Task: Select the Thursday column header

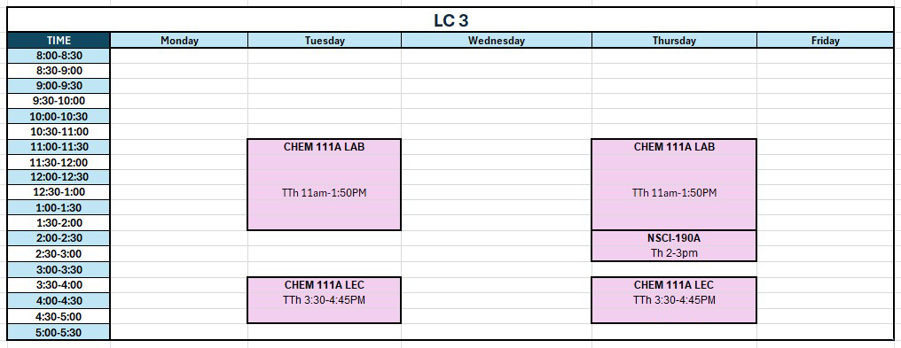Action: coord(674,40)
